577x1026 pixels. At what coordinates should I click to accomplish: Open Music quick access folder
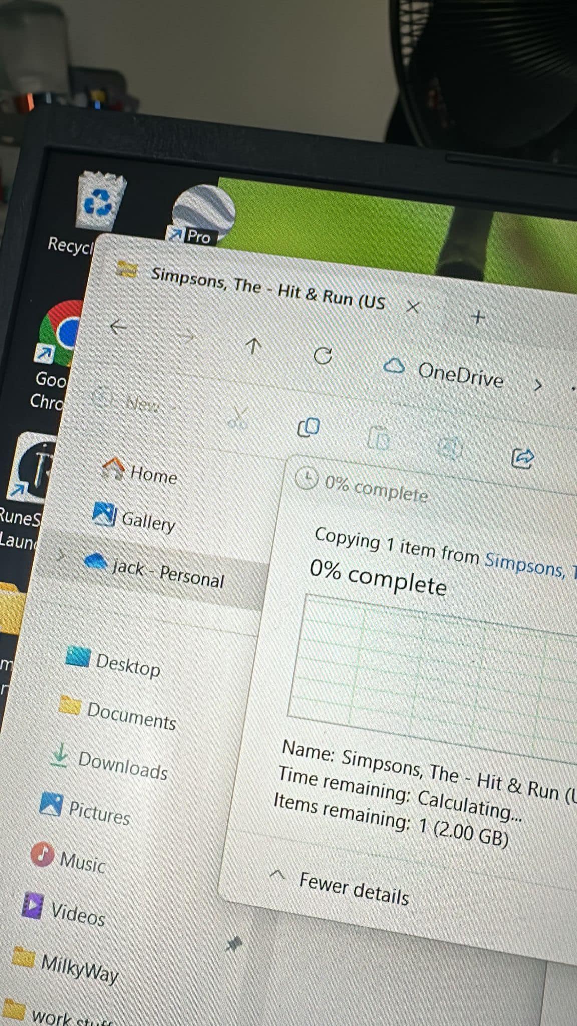[x=69, y=859]
